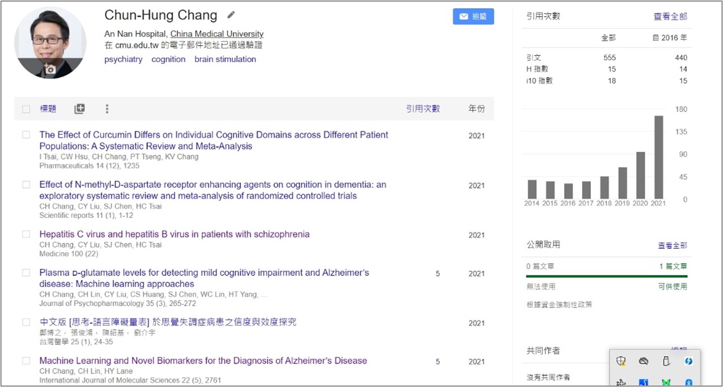Screen dimensions: 723x387
Task: Open the three-dot more options menu in the header
Action: click(x=107, y=109)
